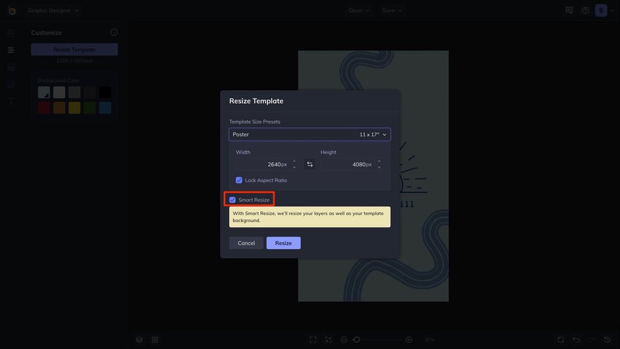
Task: Click the Customize info icon
Action: click(114, 32)
